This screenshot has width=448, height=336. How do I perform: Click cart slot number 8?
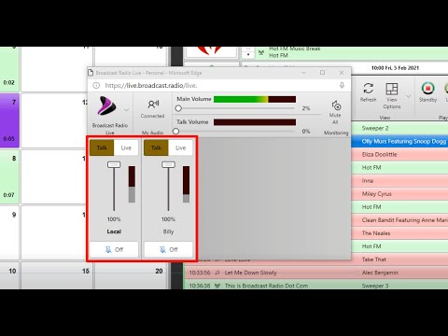pos(9,176)
